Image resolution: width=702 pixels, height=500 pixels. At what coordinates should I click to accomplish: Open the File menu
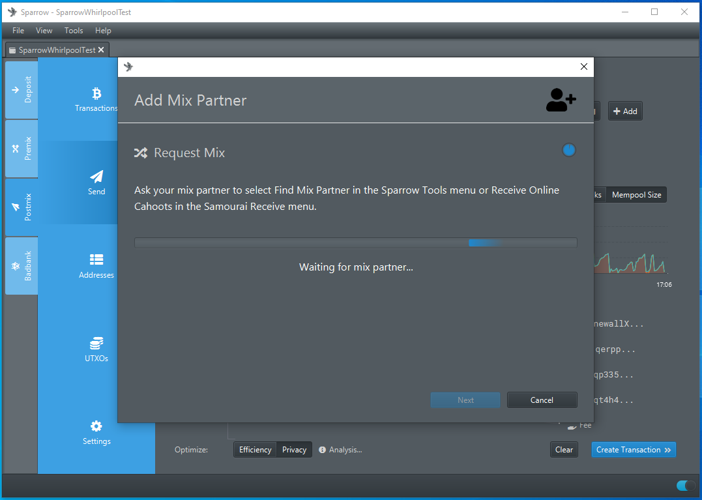[x=18, y=31]
